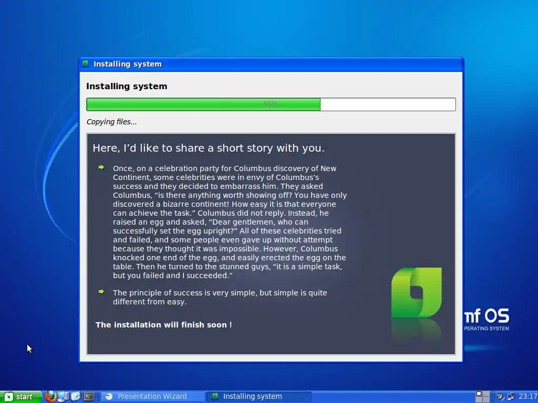This screenshot has height=403, width=538.
Task: Click the second green arrow bullet
Action: coord(101,292)
